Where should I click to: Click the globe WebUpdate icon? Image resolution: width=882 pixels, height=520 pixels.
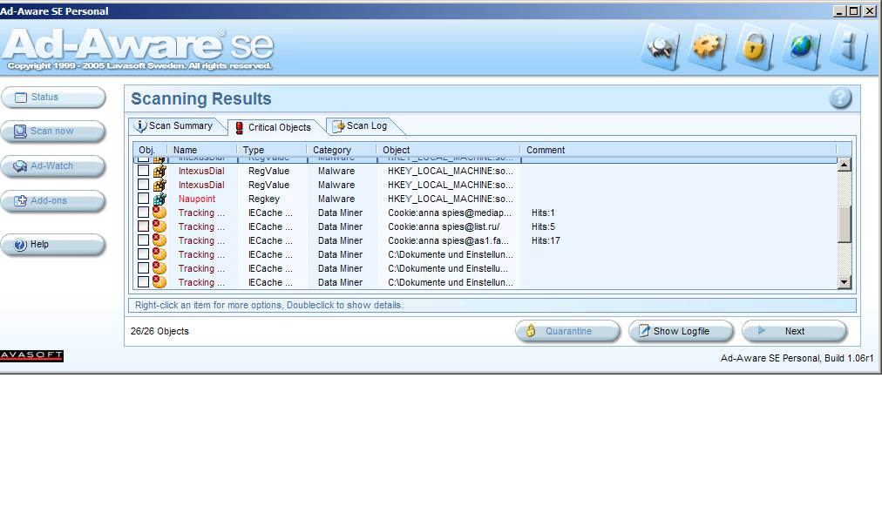pyautogui.click(x=802, y=46)
